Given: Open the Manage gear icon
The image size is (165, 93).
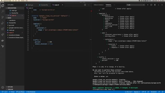Looking at the screenshot, I should [x=3, y=87].
